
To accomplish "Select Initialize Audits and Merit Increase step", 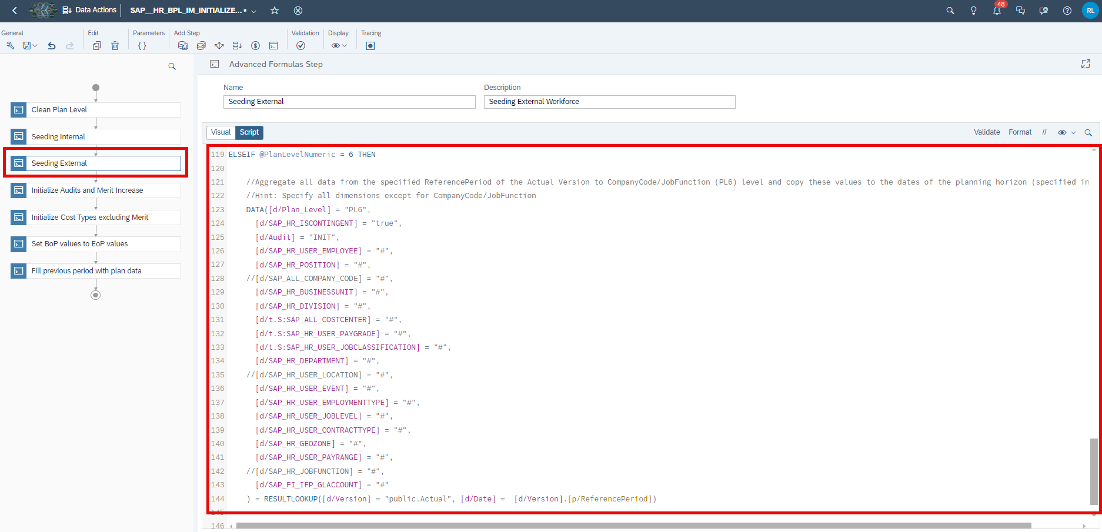I will click(96, 190).
